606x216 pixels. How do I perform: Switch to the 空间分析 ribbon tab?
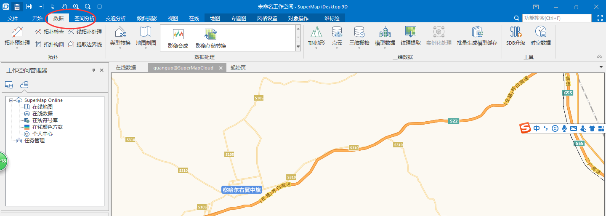[85, 18]
